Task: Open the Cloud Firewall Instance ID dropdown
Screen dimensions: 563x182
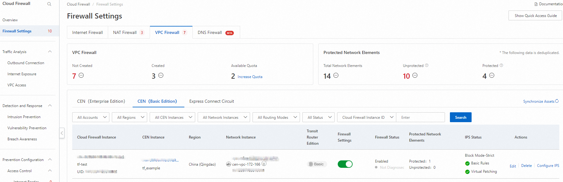Action: coord(367,117)
